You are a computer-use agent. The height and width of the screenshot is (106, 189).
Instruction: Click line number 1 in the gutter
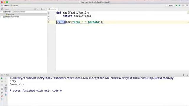[x=48, y=13]
